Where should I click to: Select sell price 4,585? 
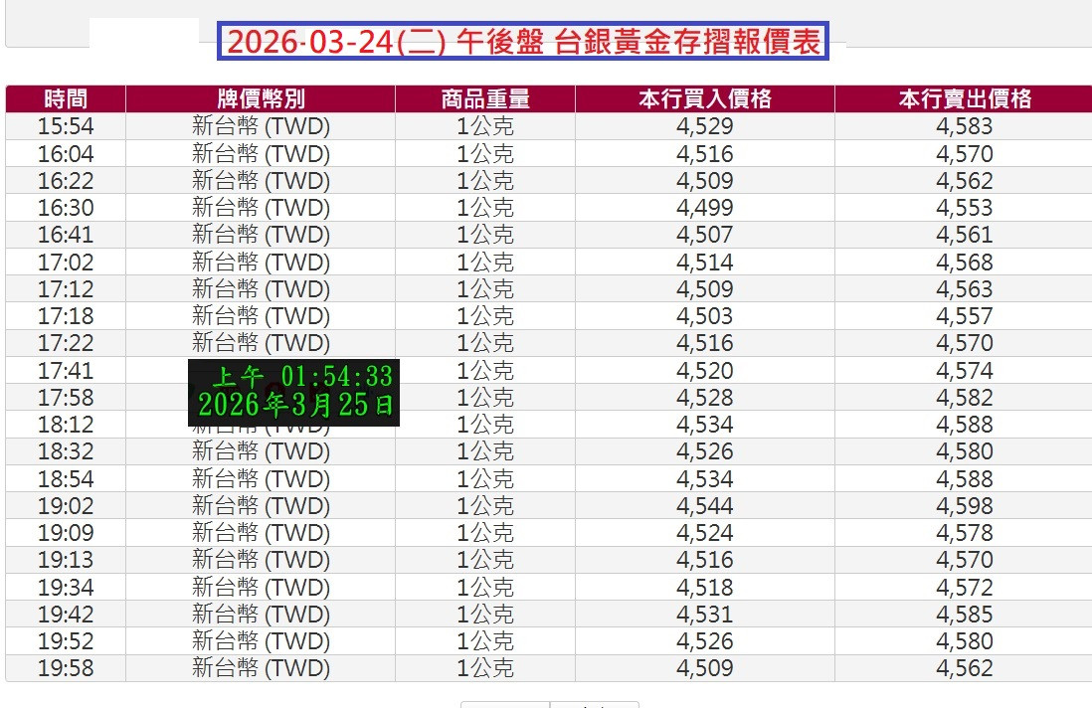pos(965,614)
